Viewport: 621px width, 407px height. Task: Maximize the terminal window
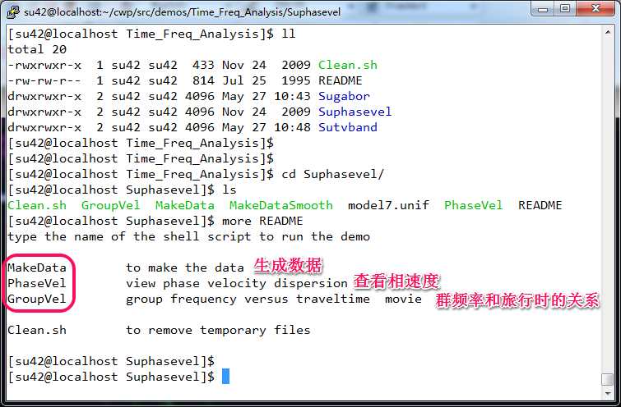(565, 9)
